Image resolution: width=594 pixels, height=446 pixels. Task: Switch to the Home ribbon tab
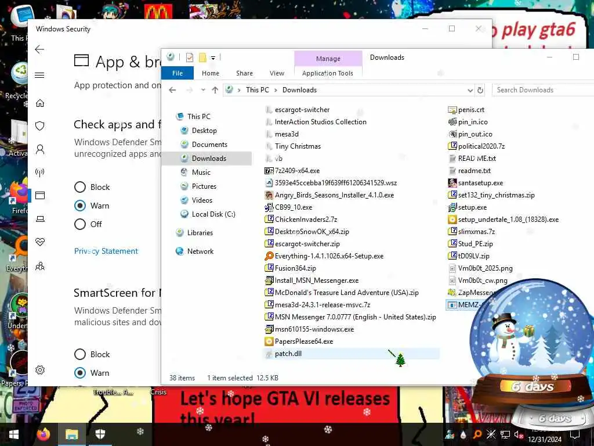pyautogui.click(x=210, y=73)
